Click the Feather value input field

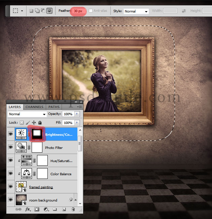tap(78, 11)
